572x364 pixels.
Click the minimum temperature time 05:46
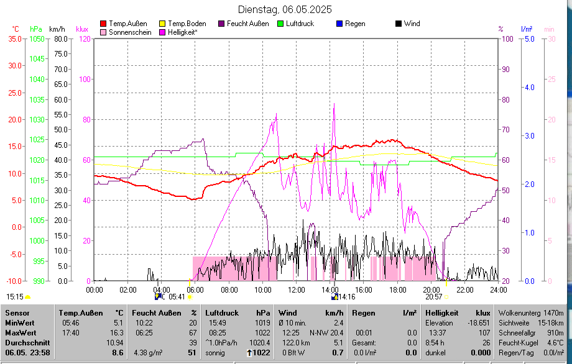(x=70, y=323)
